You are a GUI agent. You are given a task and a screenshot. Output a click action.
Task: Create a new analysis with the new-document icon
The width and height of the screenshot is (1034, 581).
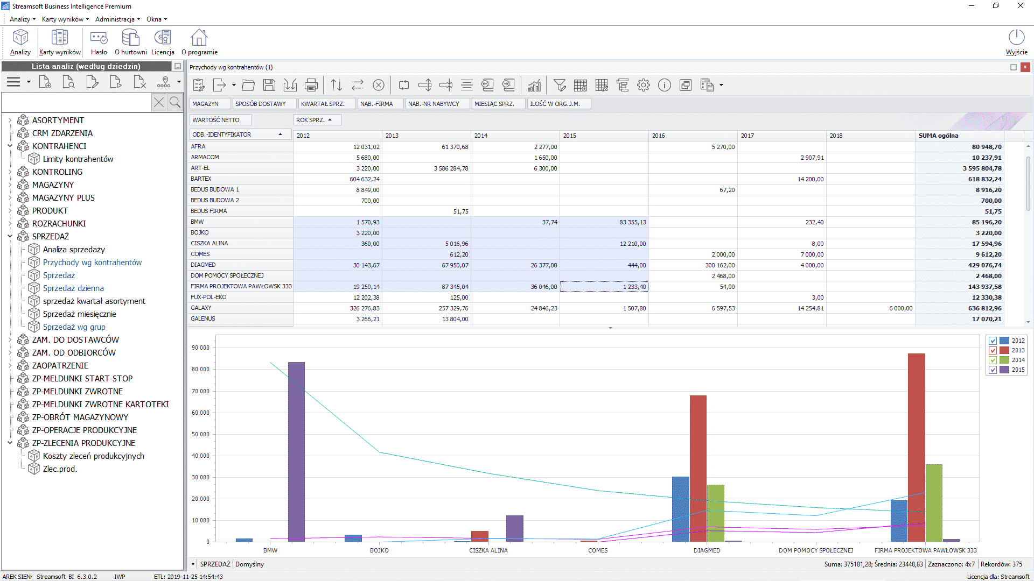[45, 82]
